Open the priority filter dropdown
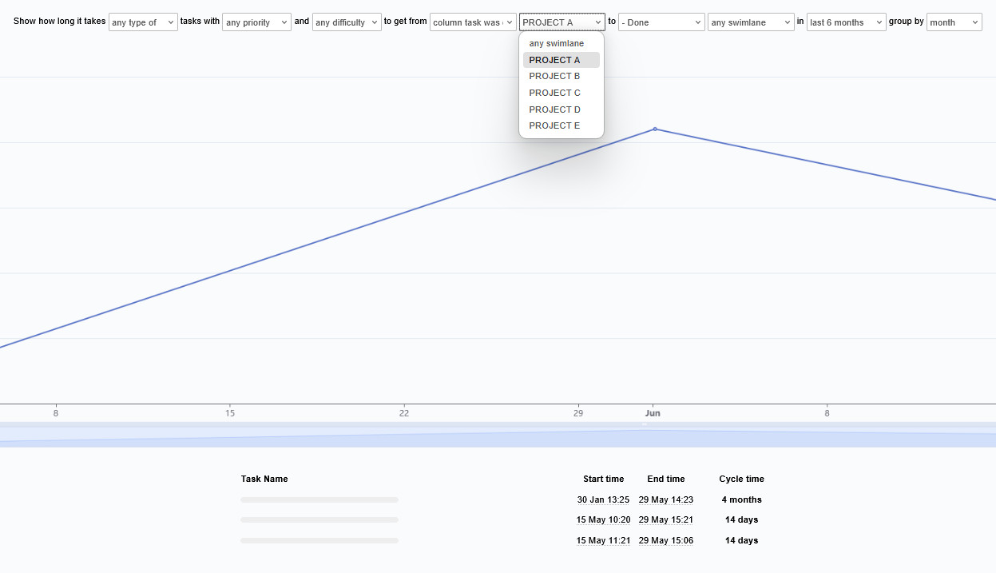996x573 pixels. tap(256, 22)
